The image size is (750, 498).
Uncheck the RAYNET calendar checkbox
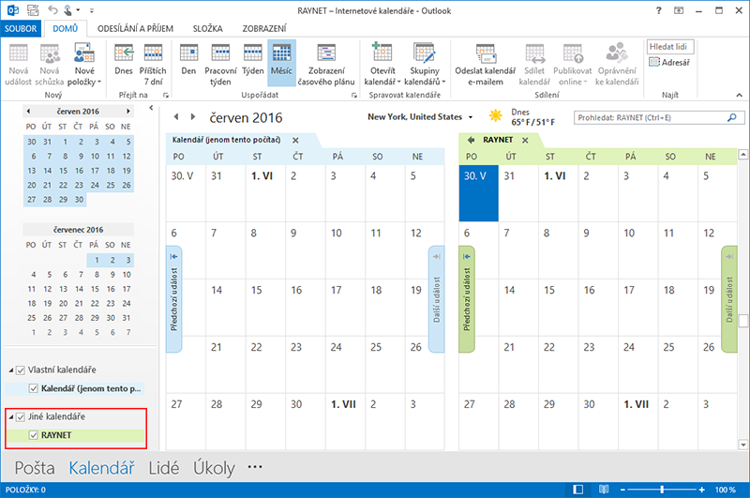click(33, 435)
